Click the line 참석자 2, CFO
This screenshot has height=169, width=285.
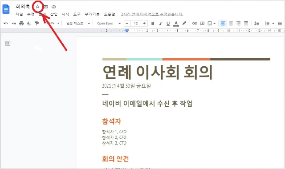point(114,137)
